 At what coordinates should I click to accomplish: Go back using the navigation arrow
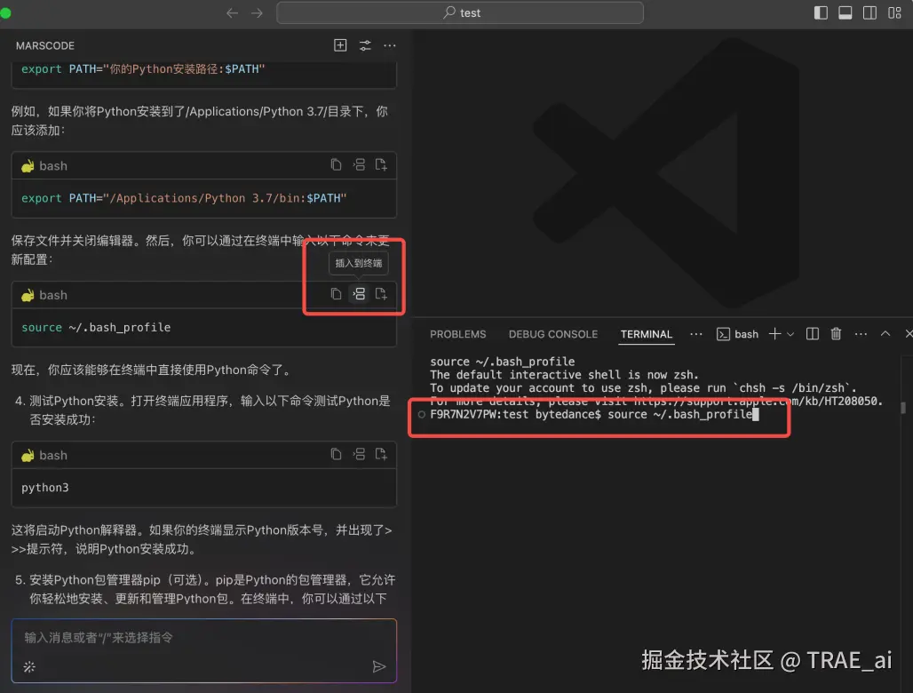[x=231, y=12]
